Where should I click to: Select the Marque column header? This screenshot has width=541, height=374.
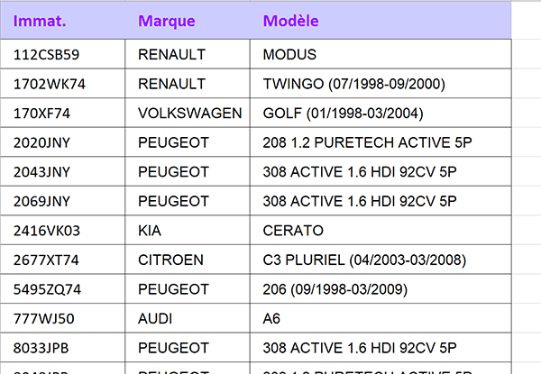188,21
